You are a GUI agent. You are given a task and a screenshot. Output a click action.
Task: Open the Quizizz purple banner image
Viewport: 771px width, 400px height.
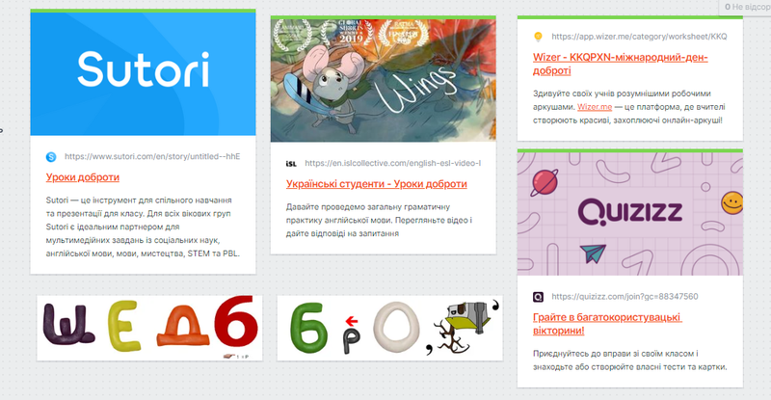tap(630, 214)
